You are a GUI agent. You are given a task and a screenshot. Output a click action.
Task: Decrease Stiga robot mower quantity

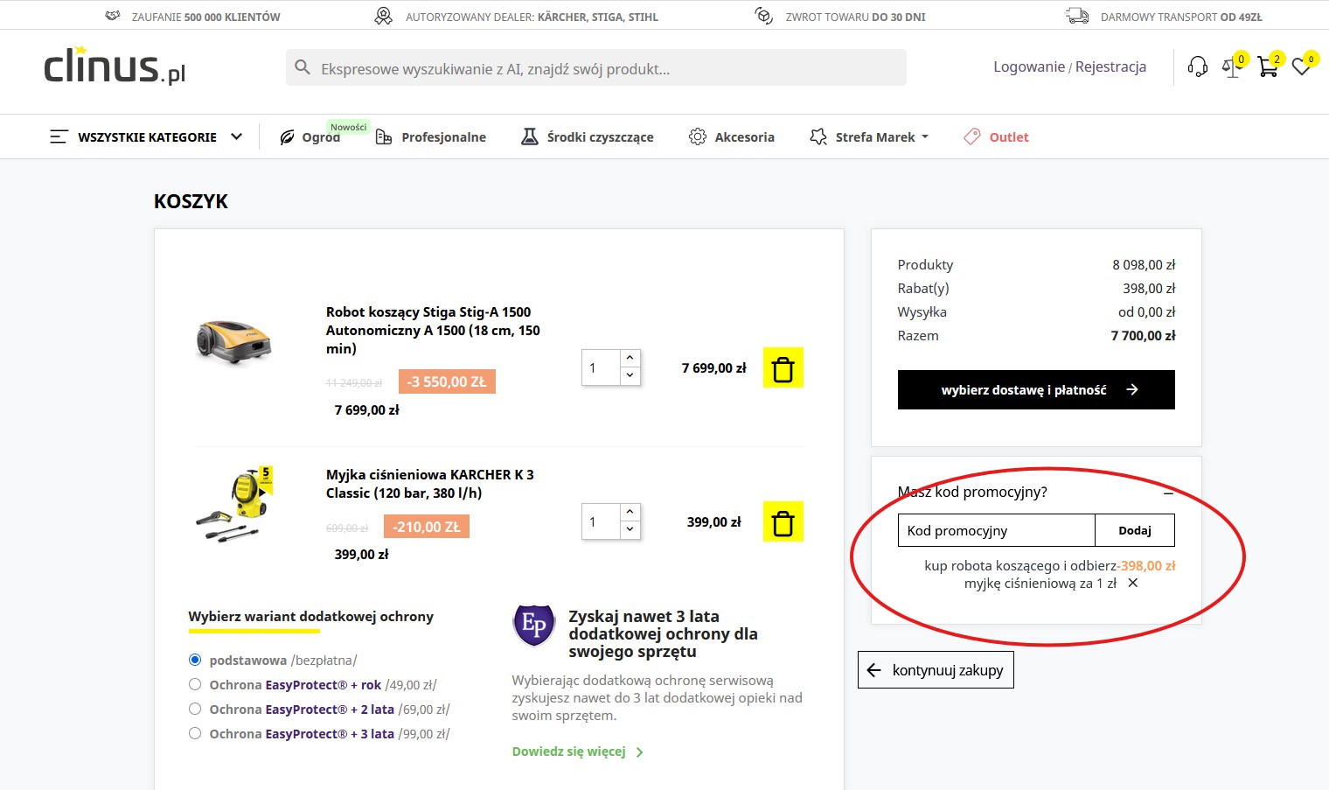coord(630,376)
